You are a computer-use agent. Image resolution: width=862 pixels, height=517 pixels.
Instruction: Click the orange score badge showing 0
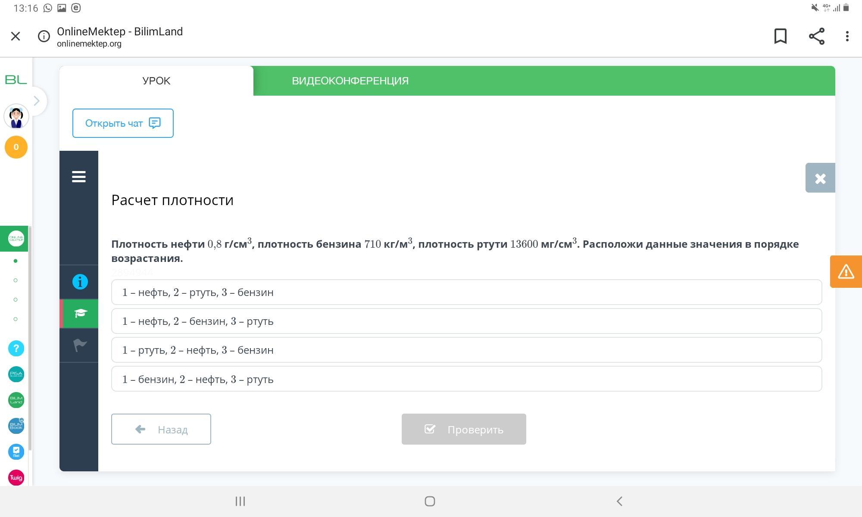tap(16, 147)
